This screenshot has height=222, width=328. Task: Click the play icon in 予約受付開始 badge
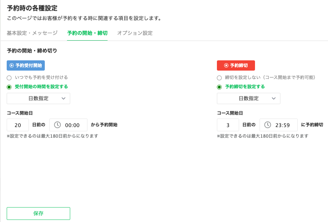click(12, 65)
